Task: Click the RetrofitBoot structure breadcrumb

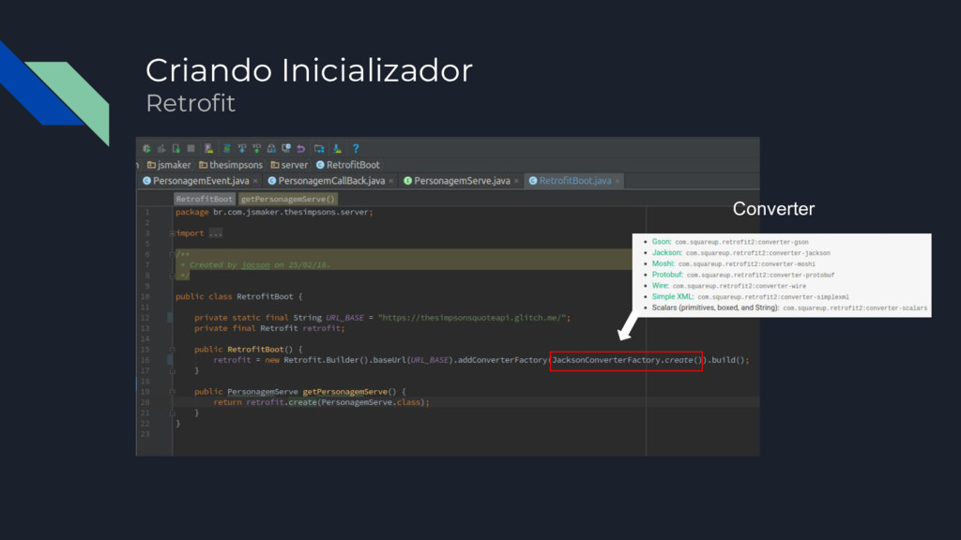Action: tap(204, 199)
